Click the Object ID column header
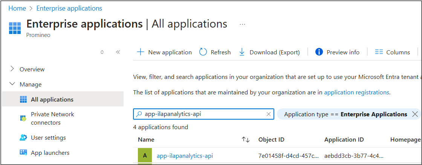 (271, 140)
